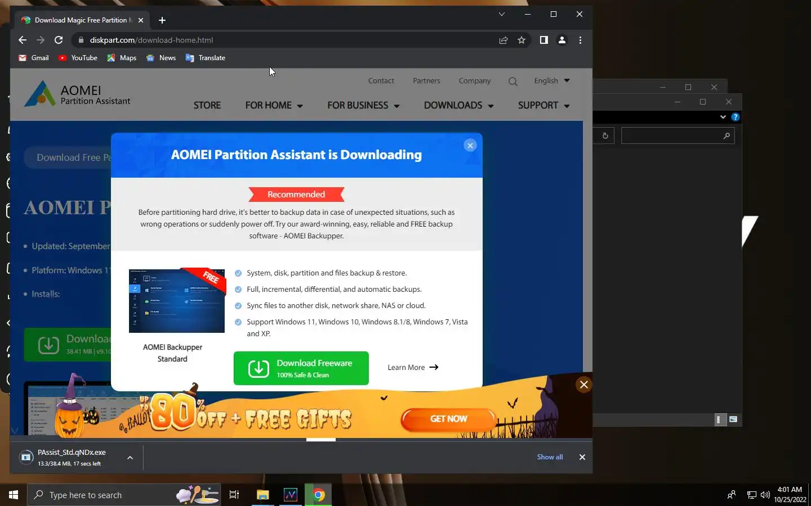Click the AOMEI Partition Assistant logo
The height and width of the screenshot is (506, 811).
pos(77,94)
